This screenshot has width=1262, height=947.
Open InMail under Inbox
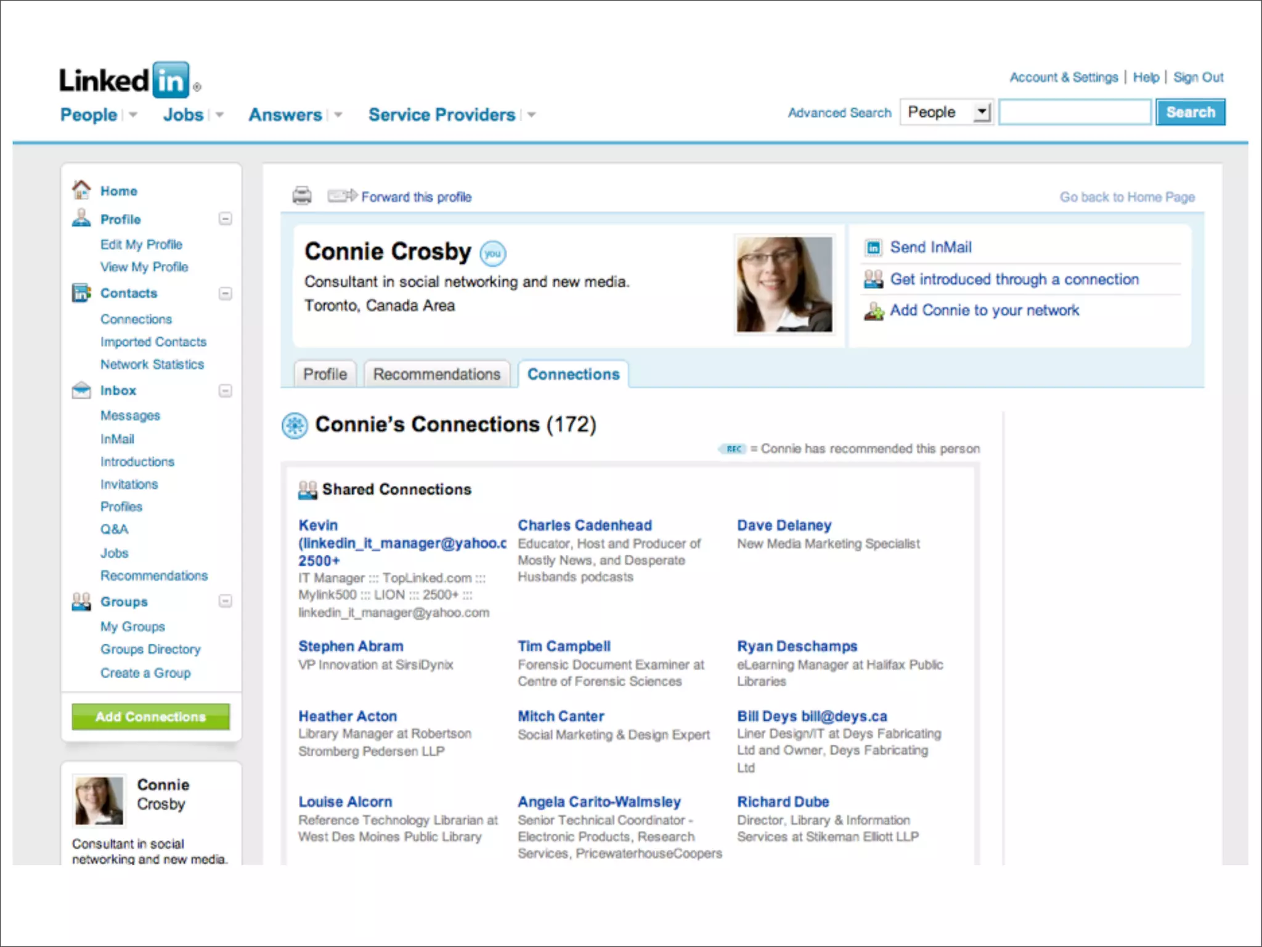click(x=117, y=439)
